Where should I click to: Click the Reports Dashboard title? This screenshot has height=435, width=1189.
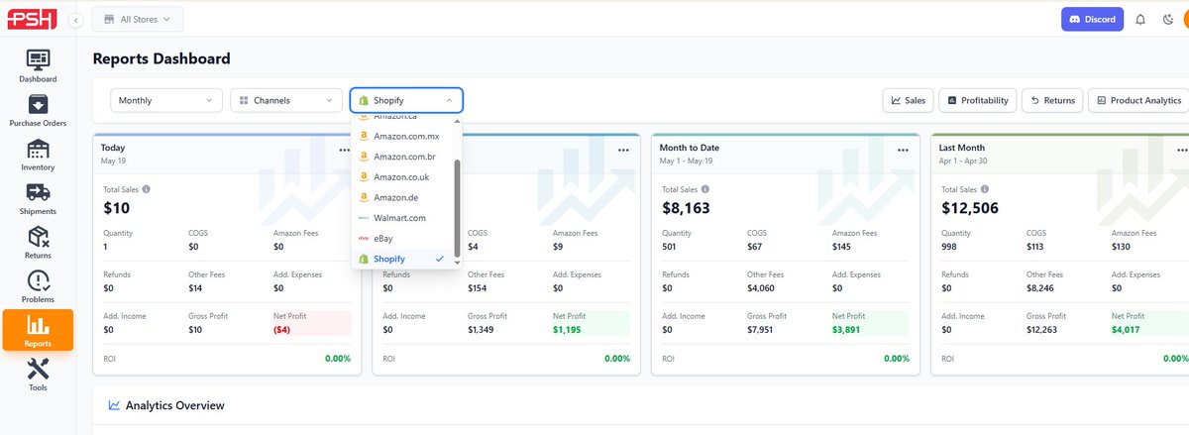pyautogui.click(x=162, y=58)
